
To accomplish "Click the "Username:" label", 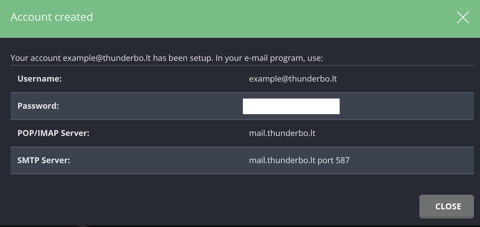I will 40,79.
